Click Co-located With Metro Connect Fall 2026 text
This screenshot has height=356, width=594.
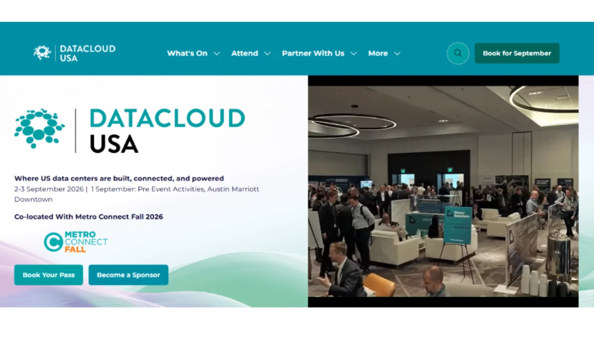(88, 217)
